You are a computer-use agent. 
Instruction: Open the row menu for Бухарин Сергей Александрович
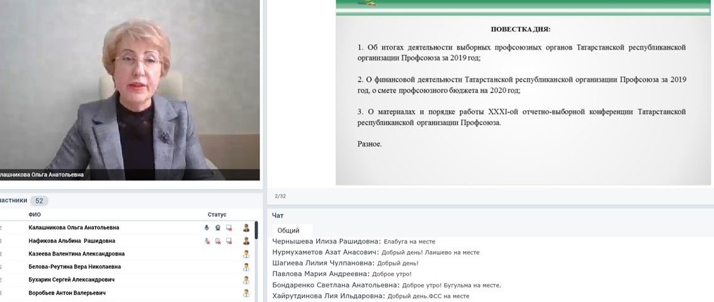click(x=1, y=280)
